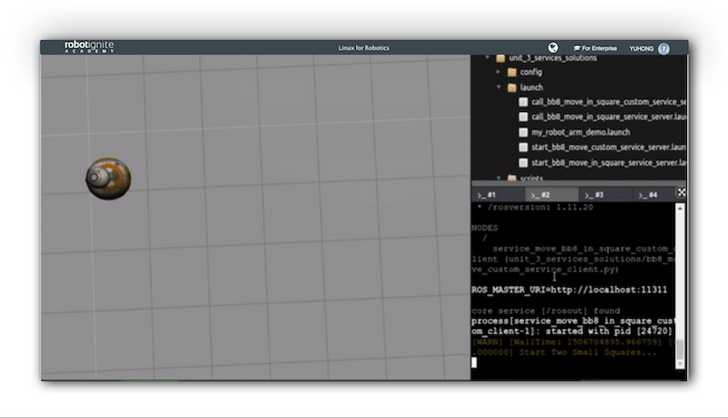Open the YUHONG user menu
Viewport: 728px width, 418px height.
coord(641,48)
